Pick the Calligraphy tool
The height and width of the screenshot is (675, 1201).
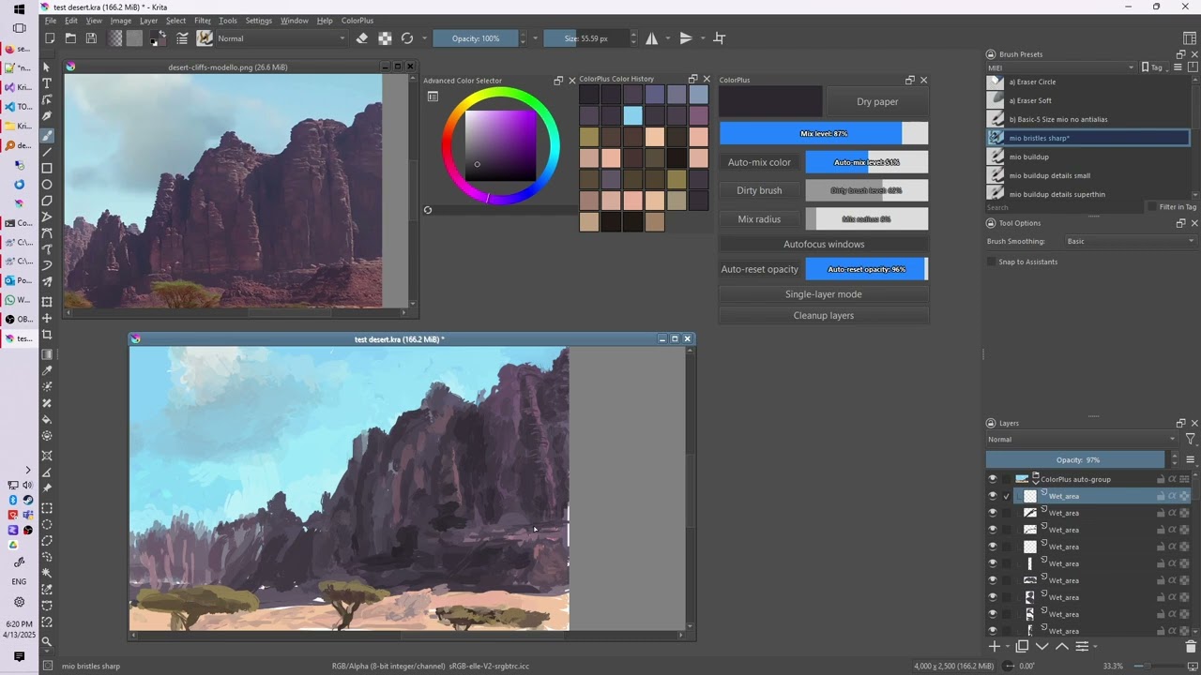click(x=47, y=117)
